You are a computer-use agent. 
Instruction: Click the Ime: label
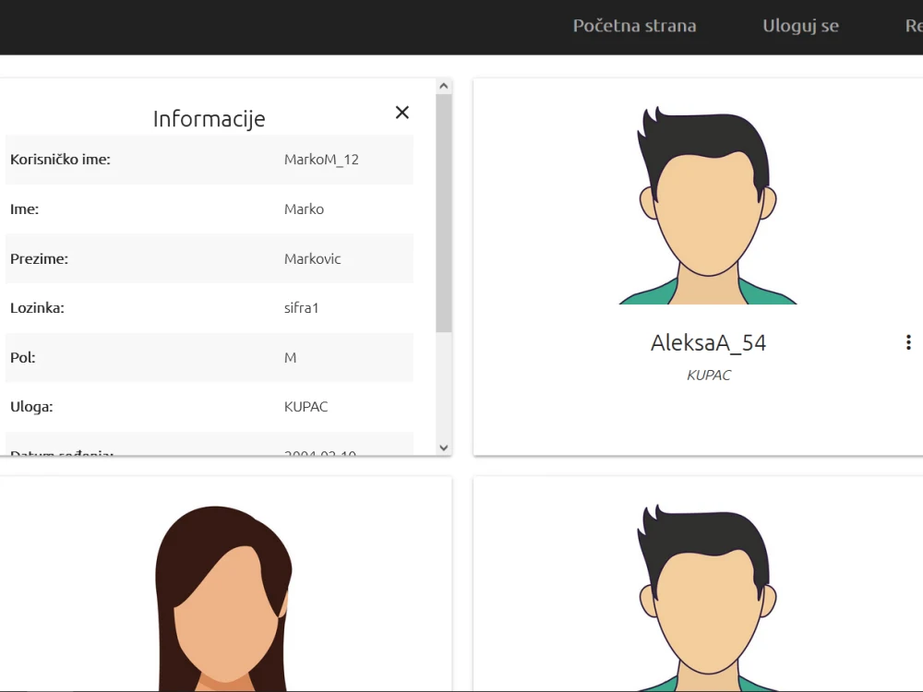(x=24, y=209)
